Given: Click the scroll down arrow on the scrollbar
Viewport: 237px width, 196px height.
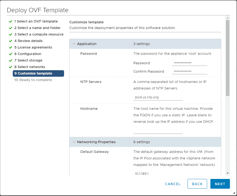Looking at the screenshot, I should tap(227, 173).
